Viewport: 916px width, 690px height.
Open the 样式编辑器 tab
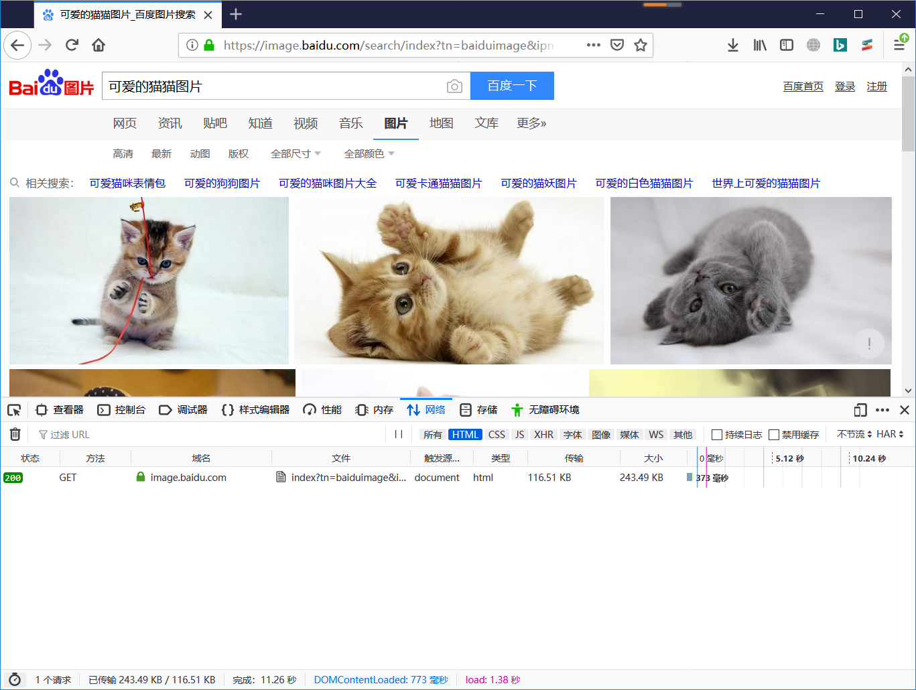[256, 410]
